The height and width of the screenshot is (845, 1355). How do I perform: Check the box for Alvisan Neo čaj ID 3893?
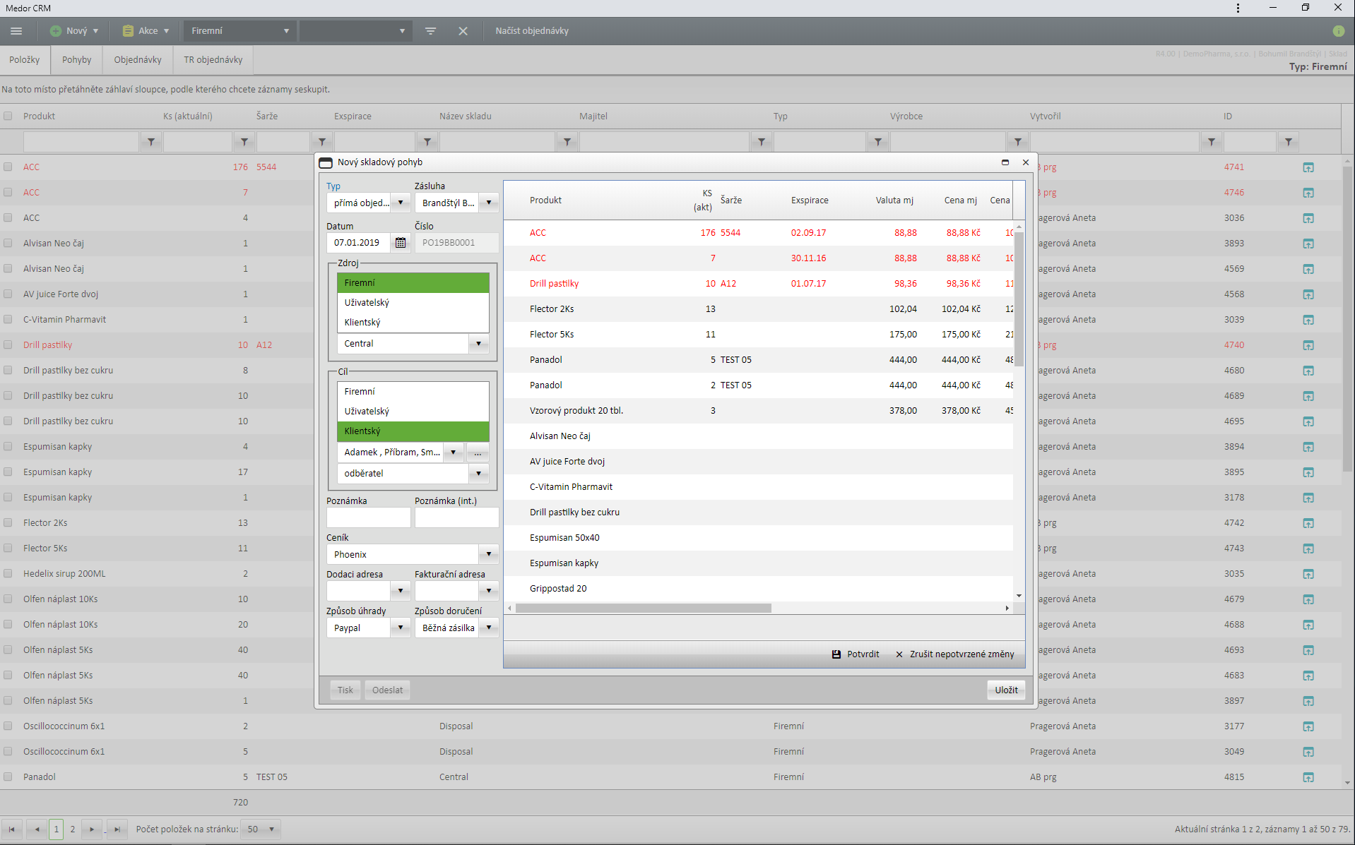click(x=8, y=244)
